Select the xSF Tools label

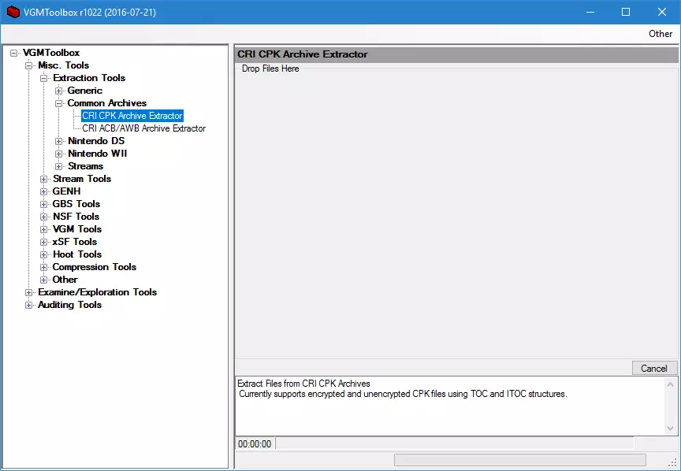coord(74,241)
